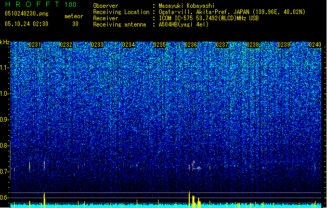
Task: Click the kHz axis unit label
Action: (5, 42)
